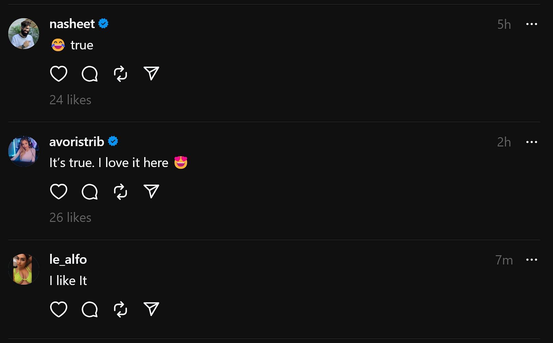Repost avoristrib's "I love it here" reply
The width and height of the screenshot is (553, 343).
pyautogui.click(x=120, y=191)
